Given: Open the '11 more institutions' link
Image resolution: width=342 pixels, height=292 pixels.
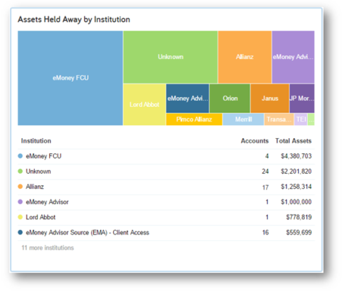Looking at the screenshot, I should tap(48, 248).
